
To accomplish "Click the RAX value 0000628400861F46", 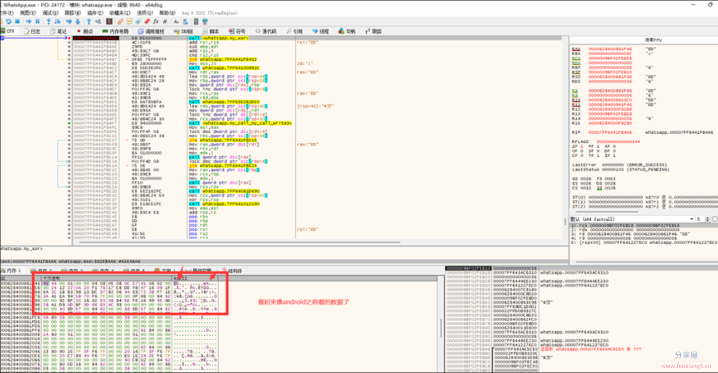I will (610, 49).
